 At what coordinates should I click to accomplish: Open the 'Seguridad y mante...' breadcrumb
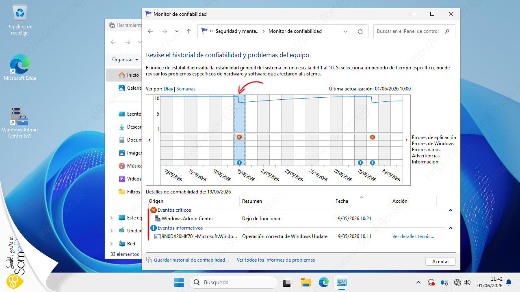238,31
